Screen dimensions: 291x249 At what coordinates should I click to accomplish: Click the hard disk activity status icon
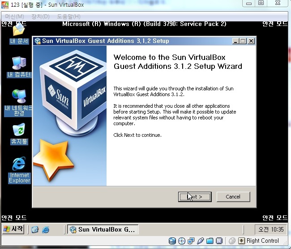pyautogui.click(x=172, y=241)
